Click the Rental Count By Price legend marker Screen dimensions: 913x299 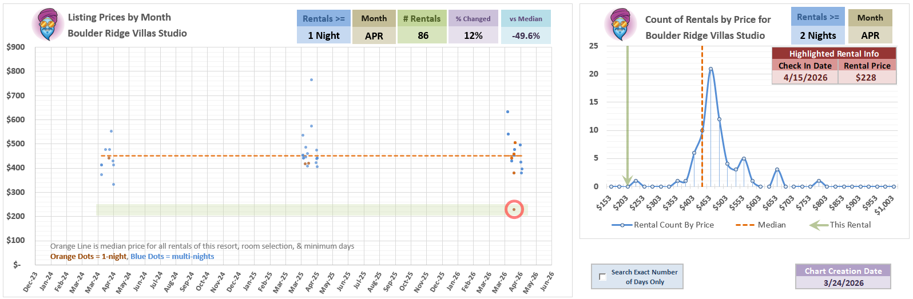point(622,225)
